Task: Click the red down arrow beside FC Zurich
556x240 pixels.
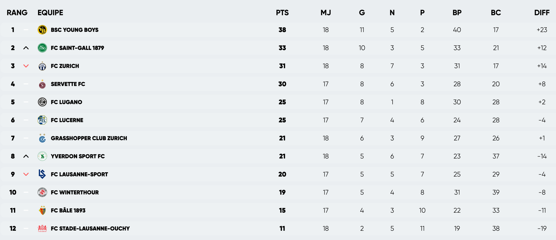Action: [x=26, y=66]
